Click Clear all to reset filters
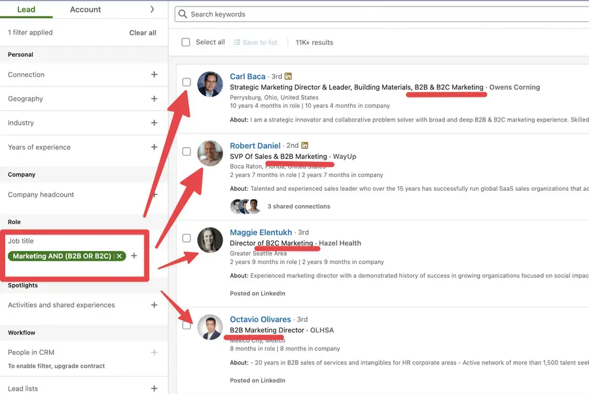This screenshot has width=589, height=394. click(142, 32)
